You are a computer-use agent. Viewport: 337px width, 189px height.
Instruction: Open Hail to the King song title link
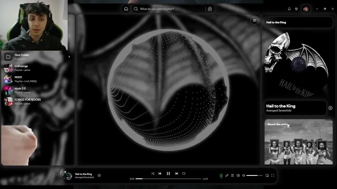(x=281, y=106)
